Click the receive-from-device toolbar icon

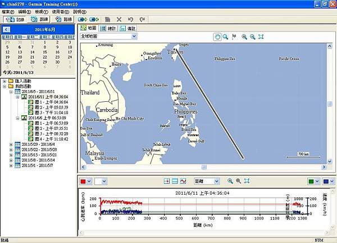click(x=94, y=20)
